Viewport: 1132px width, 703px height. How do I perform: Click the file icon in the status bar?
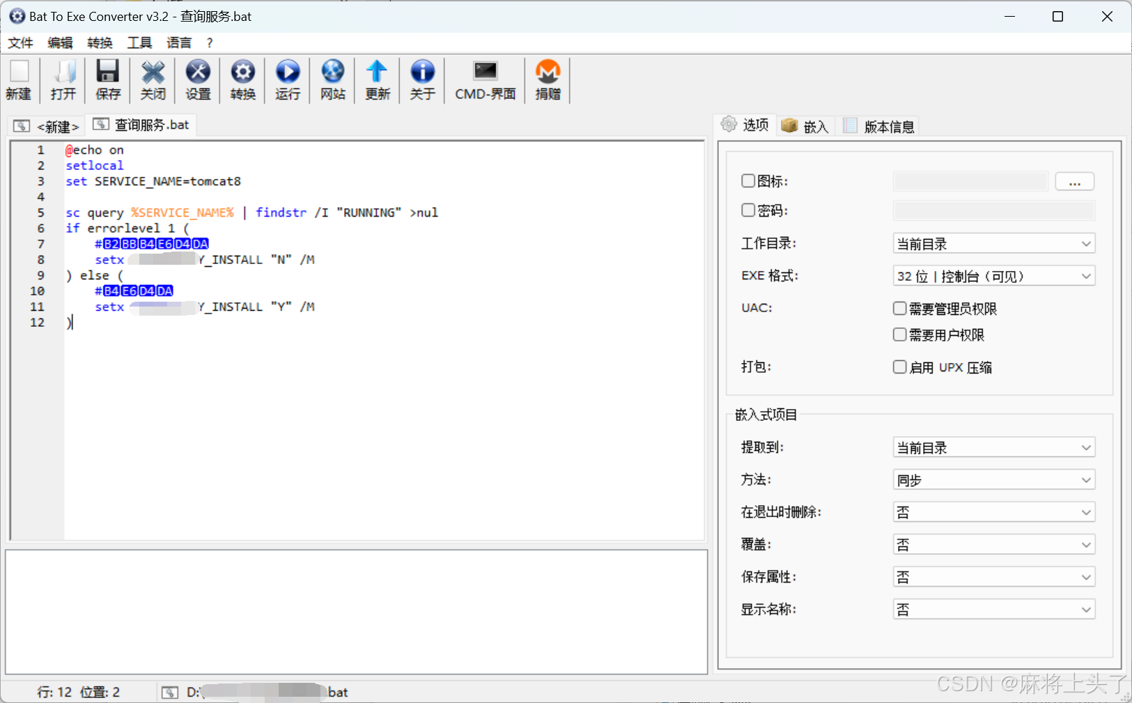tap(170, 692)
